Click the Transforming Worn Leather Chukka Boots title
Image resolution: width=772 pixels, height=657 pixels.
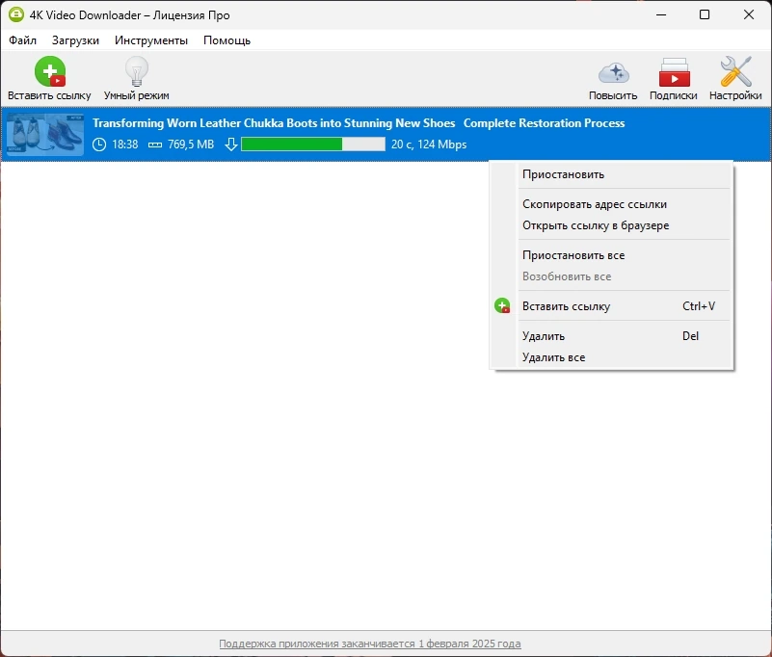click(x=359, y=123)
